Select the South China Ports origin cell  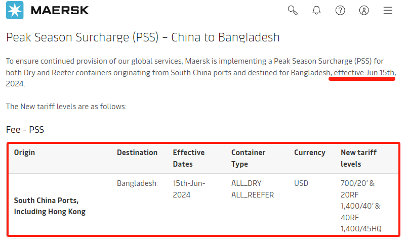pyautogui.click(x=50, y=206)
